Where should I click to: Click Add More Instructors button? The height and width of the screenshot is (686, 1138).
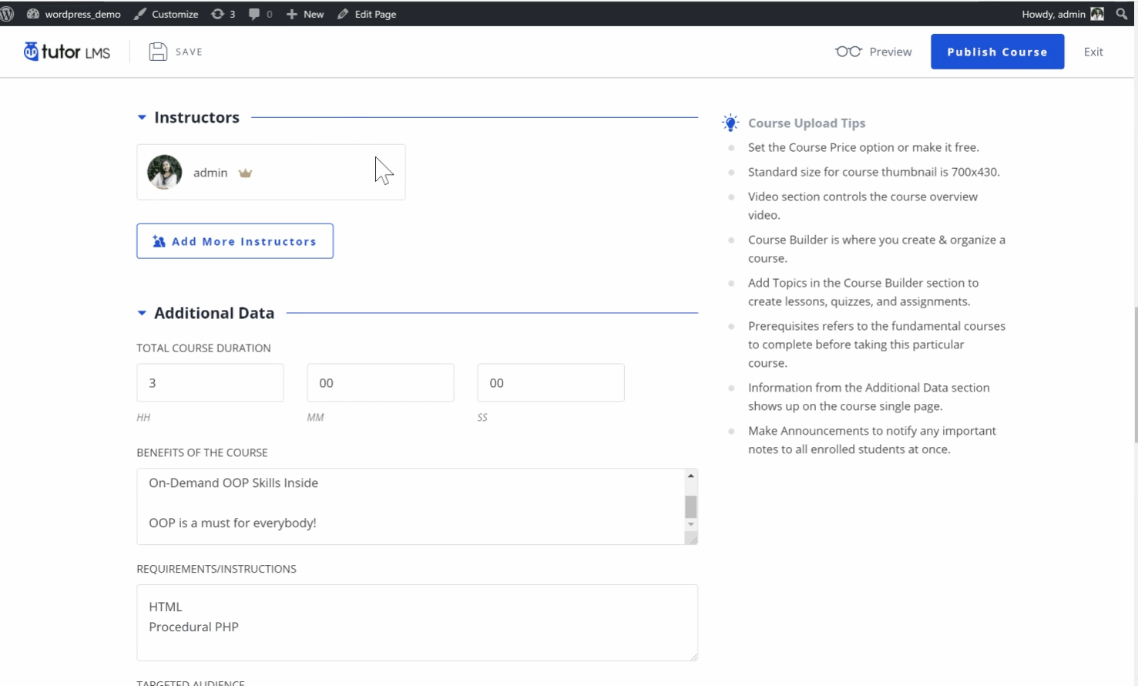click(235, 241)
